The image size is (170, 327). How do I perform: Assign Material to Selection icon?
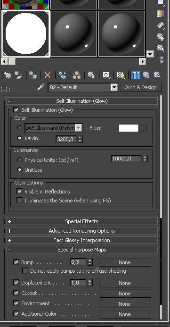[33, 75]
